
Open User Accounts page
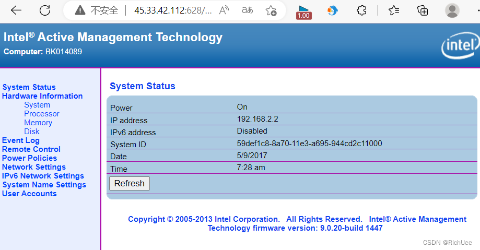pos(29,194)
